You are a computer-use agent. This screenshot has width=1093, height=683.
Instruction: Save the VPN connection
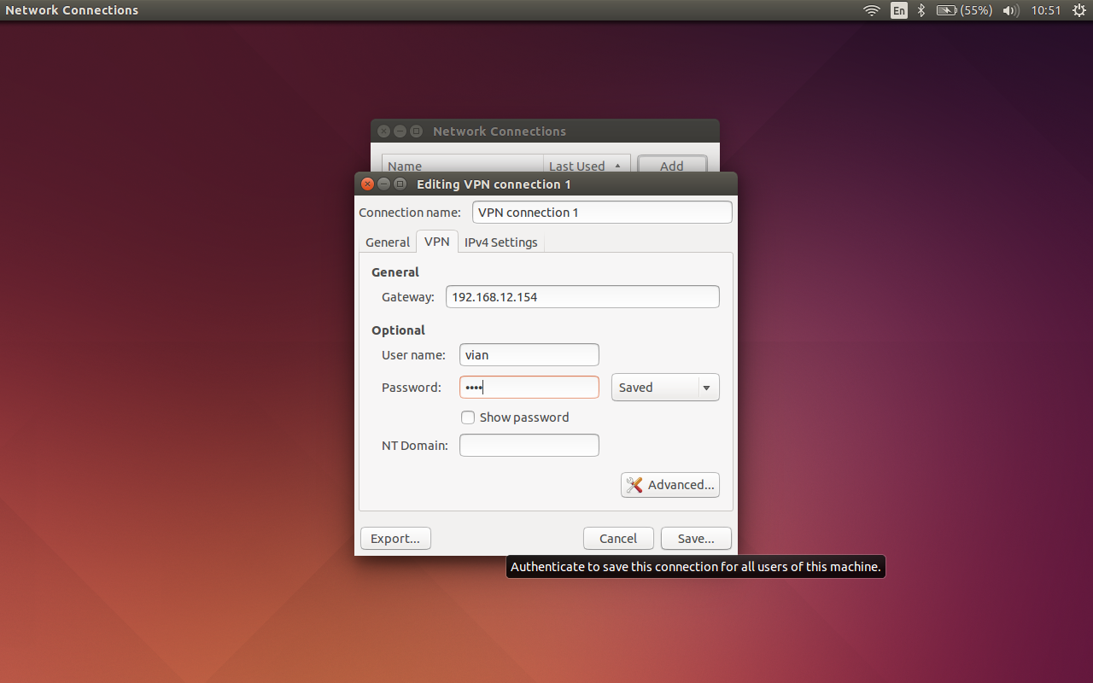pyautogui.click(x=695, y=538)
